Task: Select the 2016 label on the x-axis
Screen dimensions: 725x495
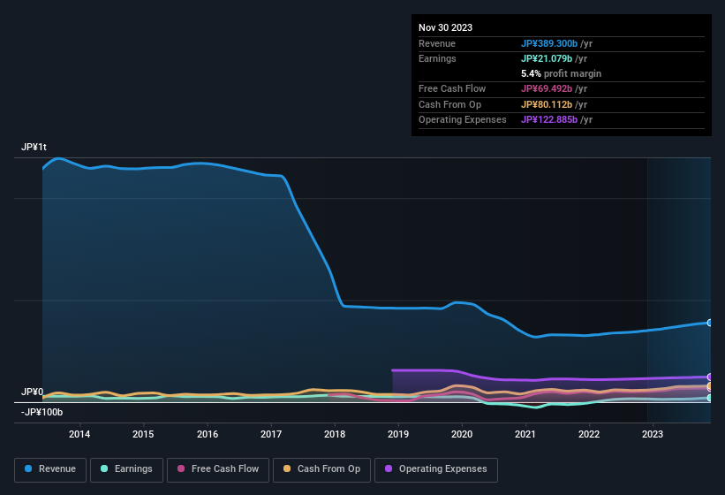Action: click(x=208, y=434)
